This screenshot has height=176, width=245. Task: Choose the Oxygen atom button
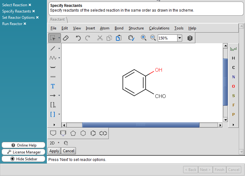coord(233,86)
